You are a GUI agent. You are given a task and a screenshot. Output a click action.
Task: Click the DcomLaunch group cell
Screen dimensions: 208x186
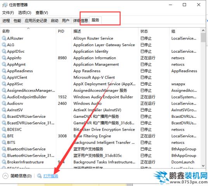coord(183,162)
